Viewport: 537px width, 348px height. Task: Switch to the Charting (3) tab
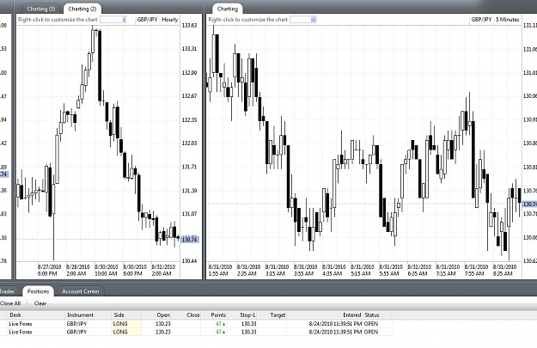(40, 9)
